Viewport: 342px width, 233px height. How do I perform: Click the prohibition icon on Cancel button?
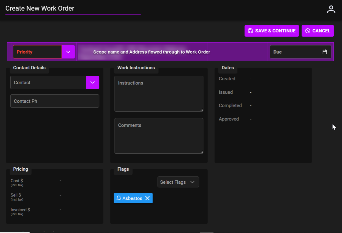point(308,31)
